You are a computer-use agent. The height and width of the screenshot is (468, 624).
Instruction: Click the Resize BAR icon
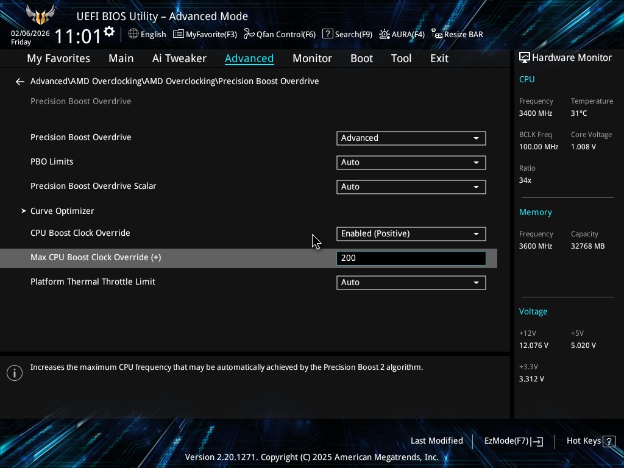(436, 34)
